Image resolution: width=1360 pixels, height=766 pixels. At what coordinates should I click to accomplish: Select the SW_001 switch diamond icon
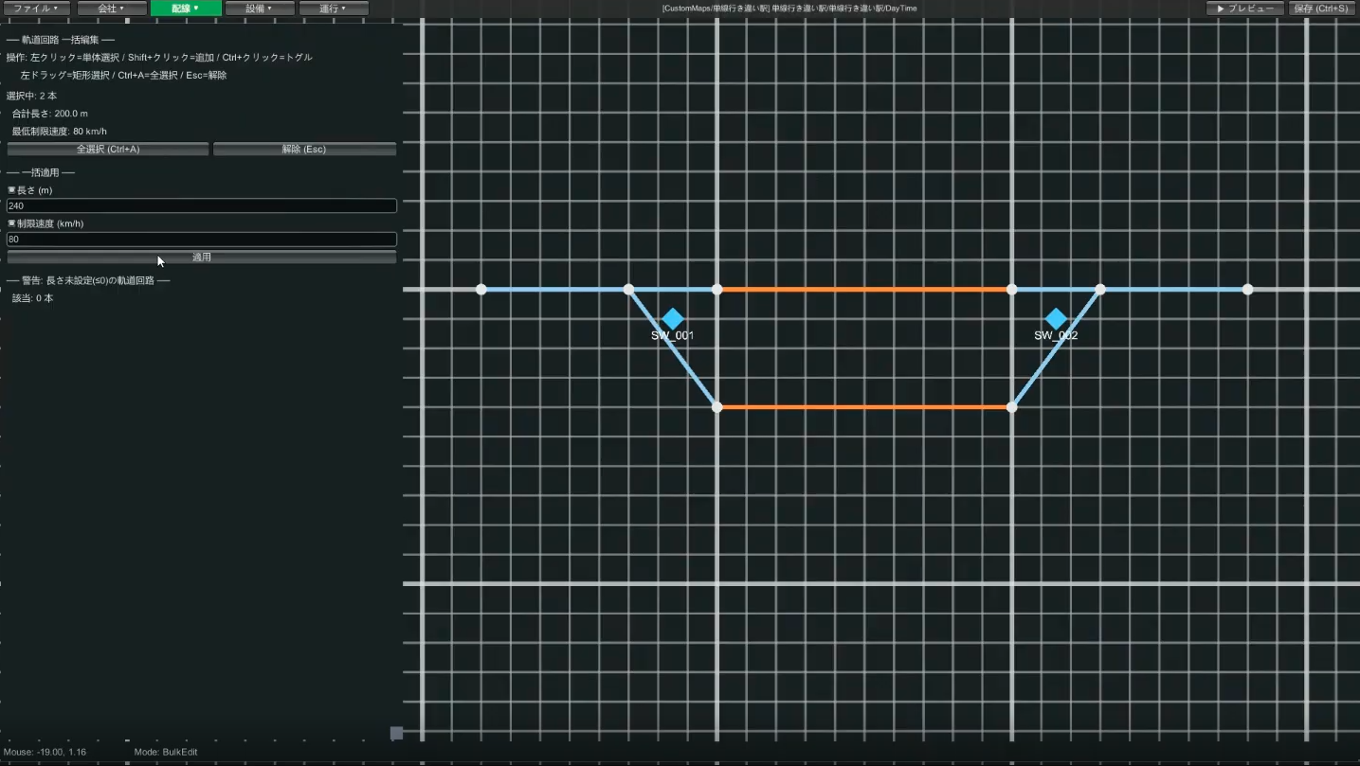672,319
